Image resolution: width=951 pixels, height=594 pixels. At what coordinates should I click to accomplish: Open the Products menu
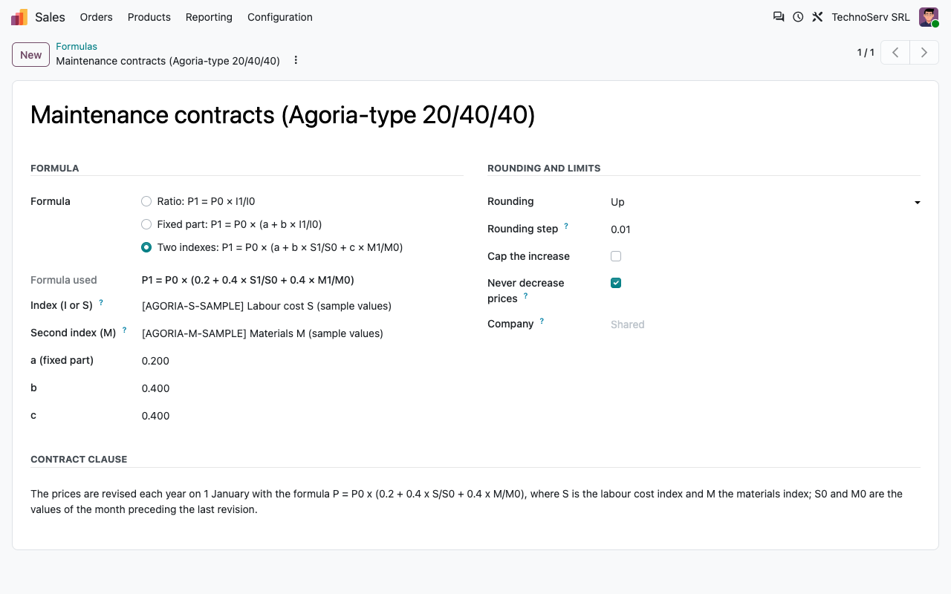pos(149,17)
